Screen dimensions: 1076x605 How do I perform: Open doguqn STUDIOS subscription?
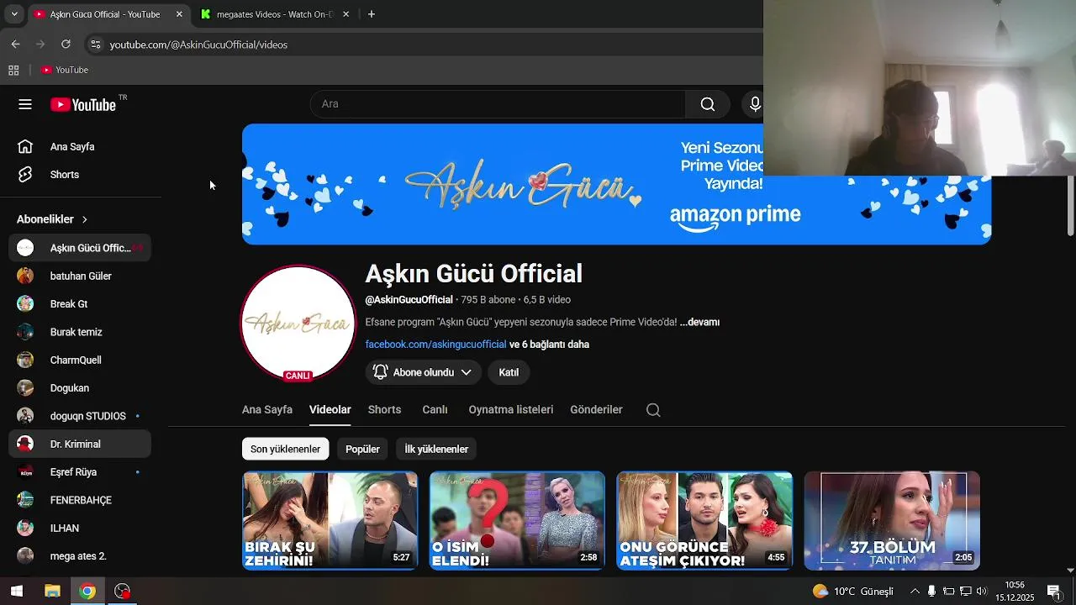point(81,416)
